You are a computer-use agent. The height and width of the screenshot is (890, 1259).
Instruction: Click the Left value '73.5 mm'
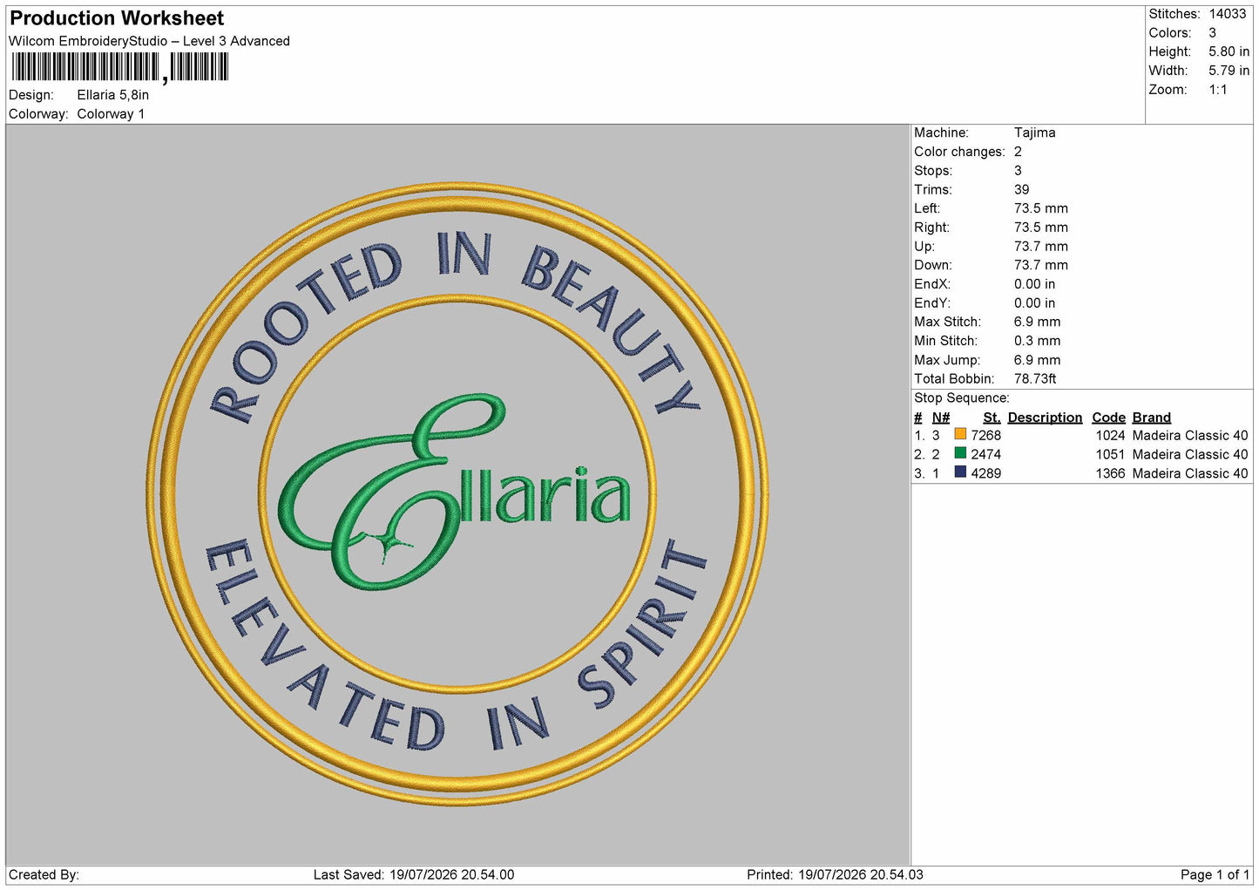1040,208
